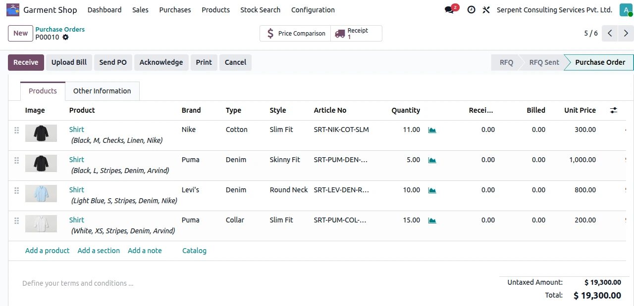Select the RFQ status stage
634x306 pixels.
tap(506, 62)
